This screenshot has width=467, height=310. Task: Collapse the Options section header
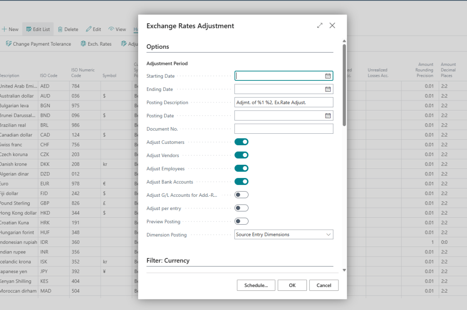pos(157,47)
